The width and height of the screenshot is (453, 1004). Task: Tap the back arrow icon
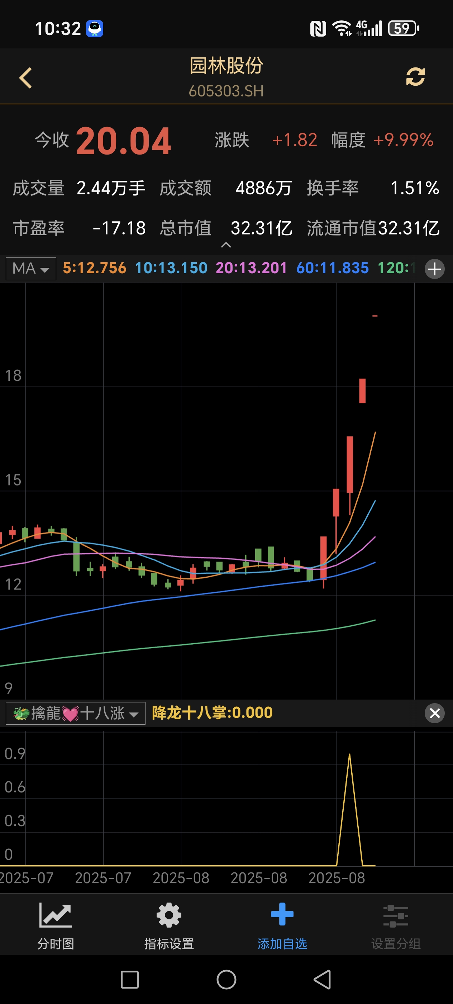tap(26, 78)
